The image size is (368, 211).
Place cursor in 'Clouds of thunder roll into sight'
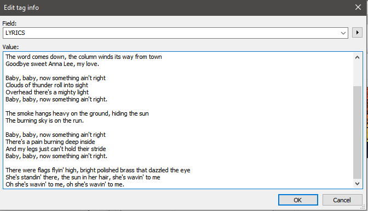coord(47,85)
